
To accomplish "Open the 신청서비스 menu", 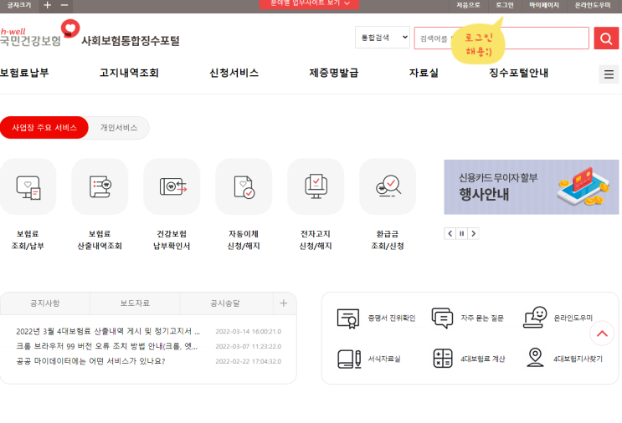I will point(234,73).
